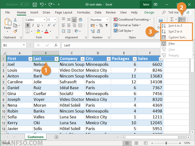Toggle the Filter option in menu
The height and width of the screenshot is (146, 195).
(172, 44)
